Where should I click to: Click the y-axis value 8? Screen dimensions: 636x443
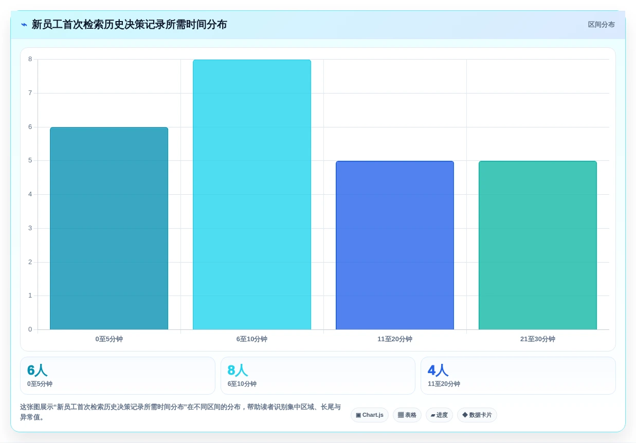[x=30, y=59]
